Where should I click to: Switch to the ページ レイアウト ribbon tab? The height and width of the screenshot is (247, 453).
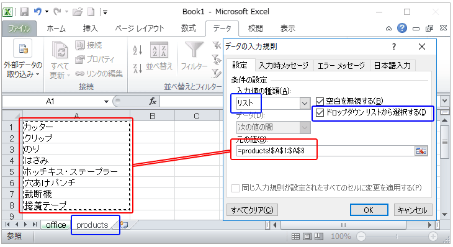(139, 29)
